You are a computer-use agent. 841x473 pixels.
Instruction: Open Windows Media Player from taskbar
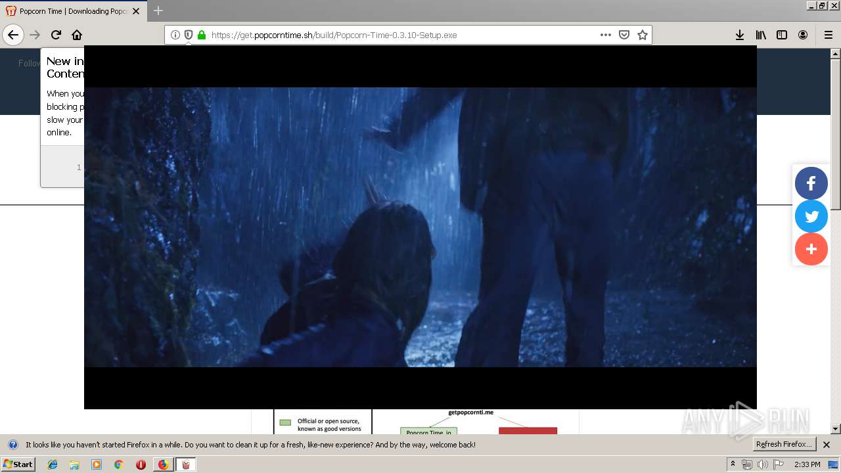[x=97, y=464]
